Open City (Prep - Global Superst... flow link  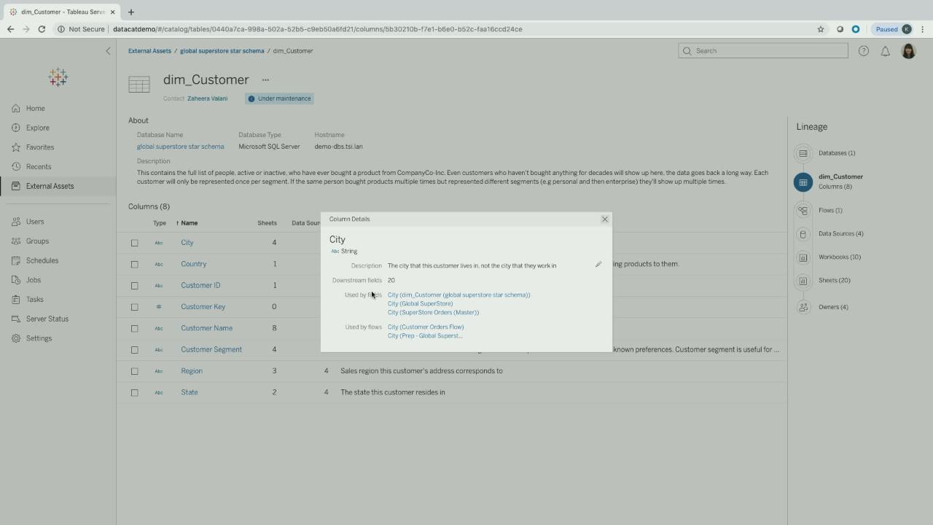tap(425, 336)
